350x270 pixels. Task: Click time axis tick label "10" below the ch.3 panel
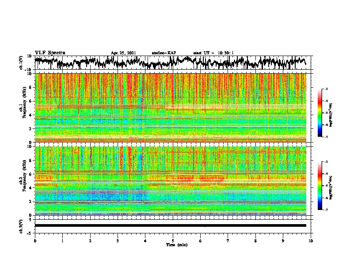[311, 241]
